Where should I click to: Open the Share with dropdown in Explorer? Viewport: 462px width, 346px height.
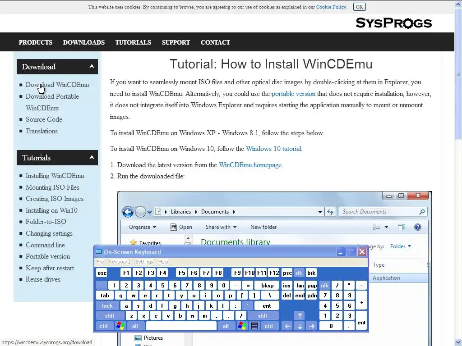coord(221,227)
